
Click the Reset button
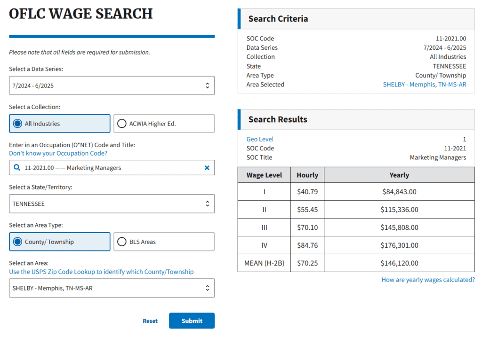(150, 321)
